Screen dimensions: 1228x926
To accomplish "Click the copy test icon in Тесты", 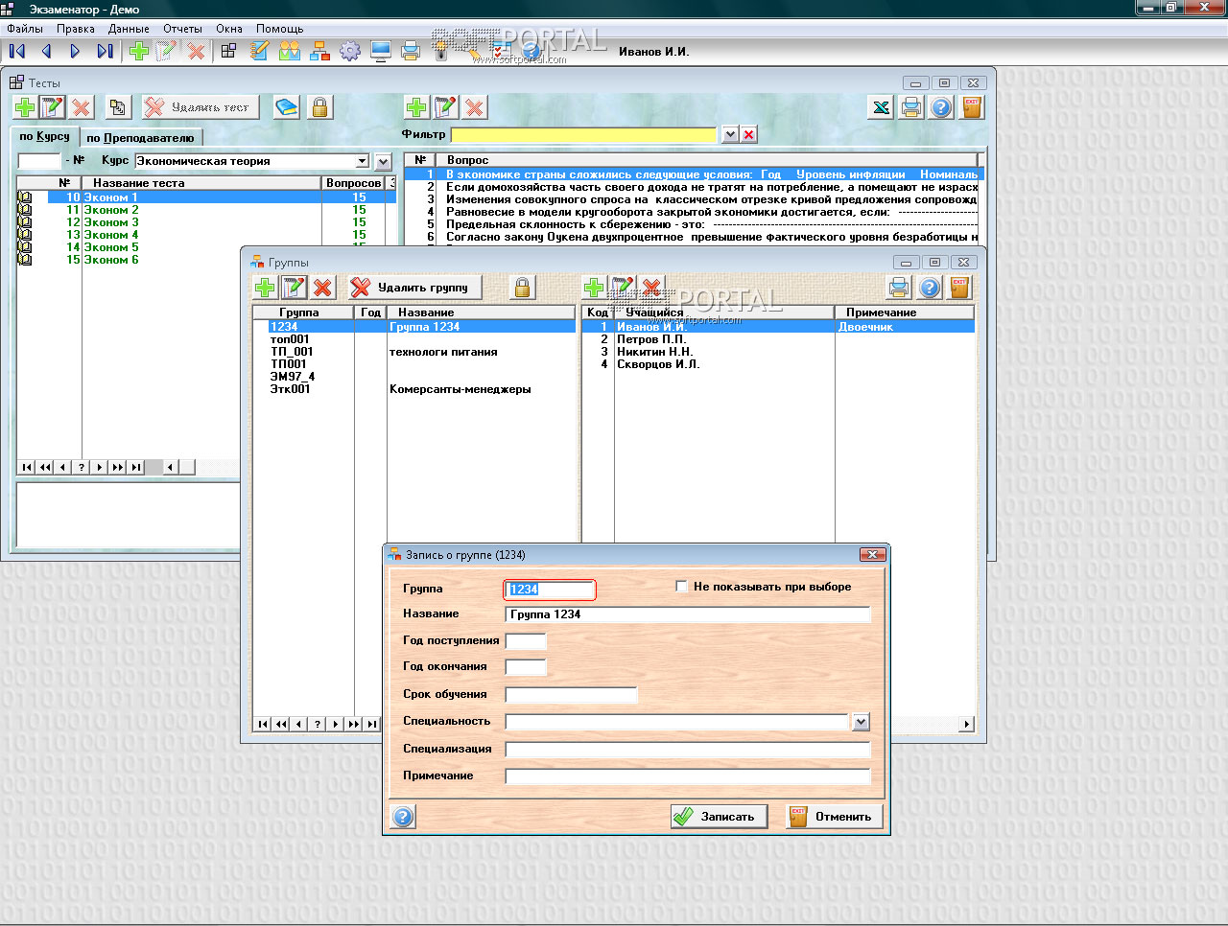I will point(117,107).
